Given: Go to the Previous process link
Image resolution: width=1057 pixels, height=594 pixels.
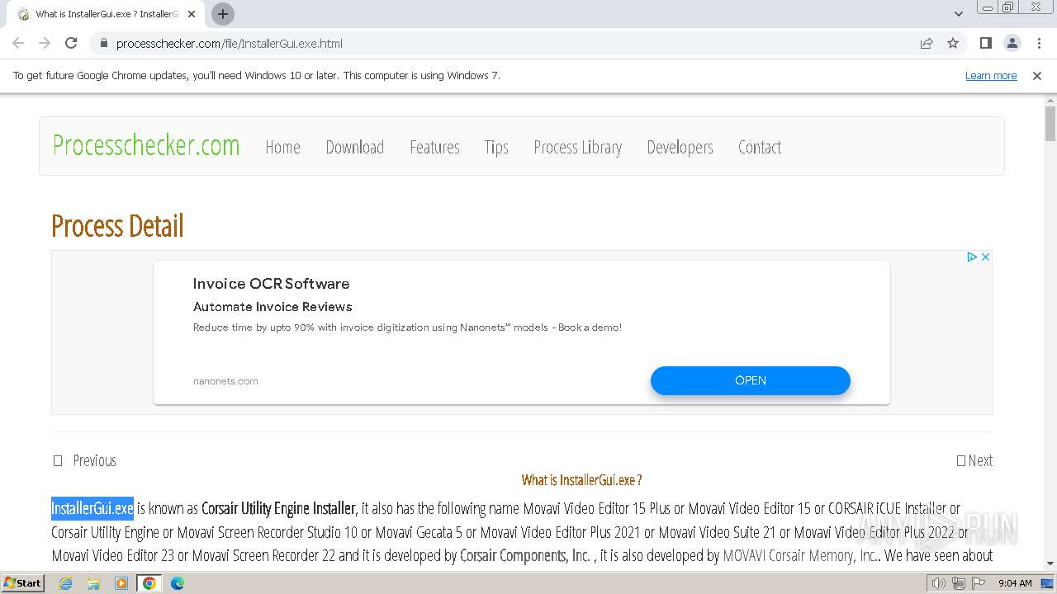Looking at the screenshot, I should (84, 460).
